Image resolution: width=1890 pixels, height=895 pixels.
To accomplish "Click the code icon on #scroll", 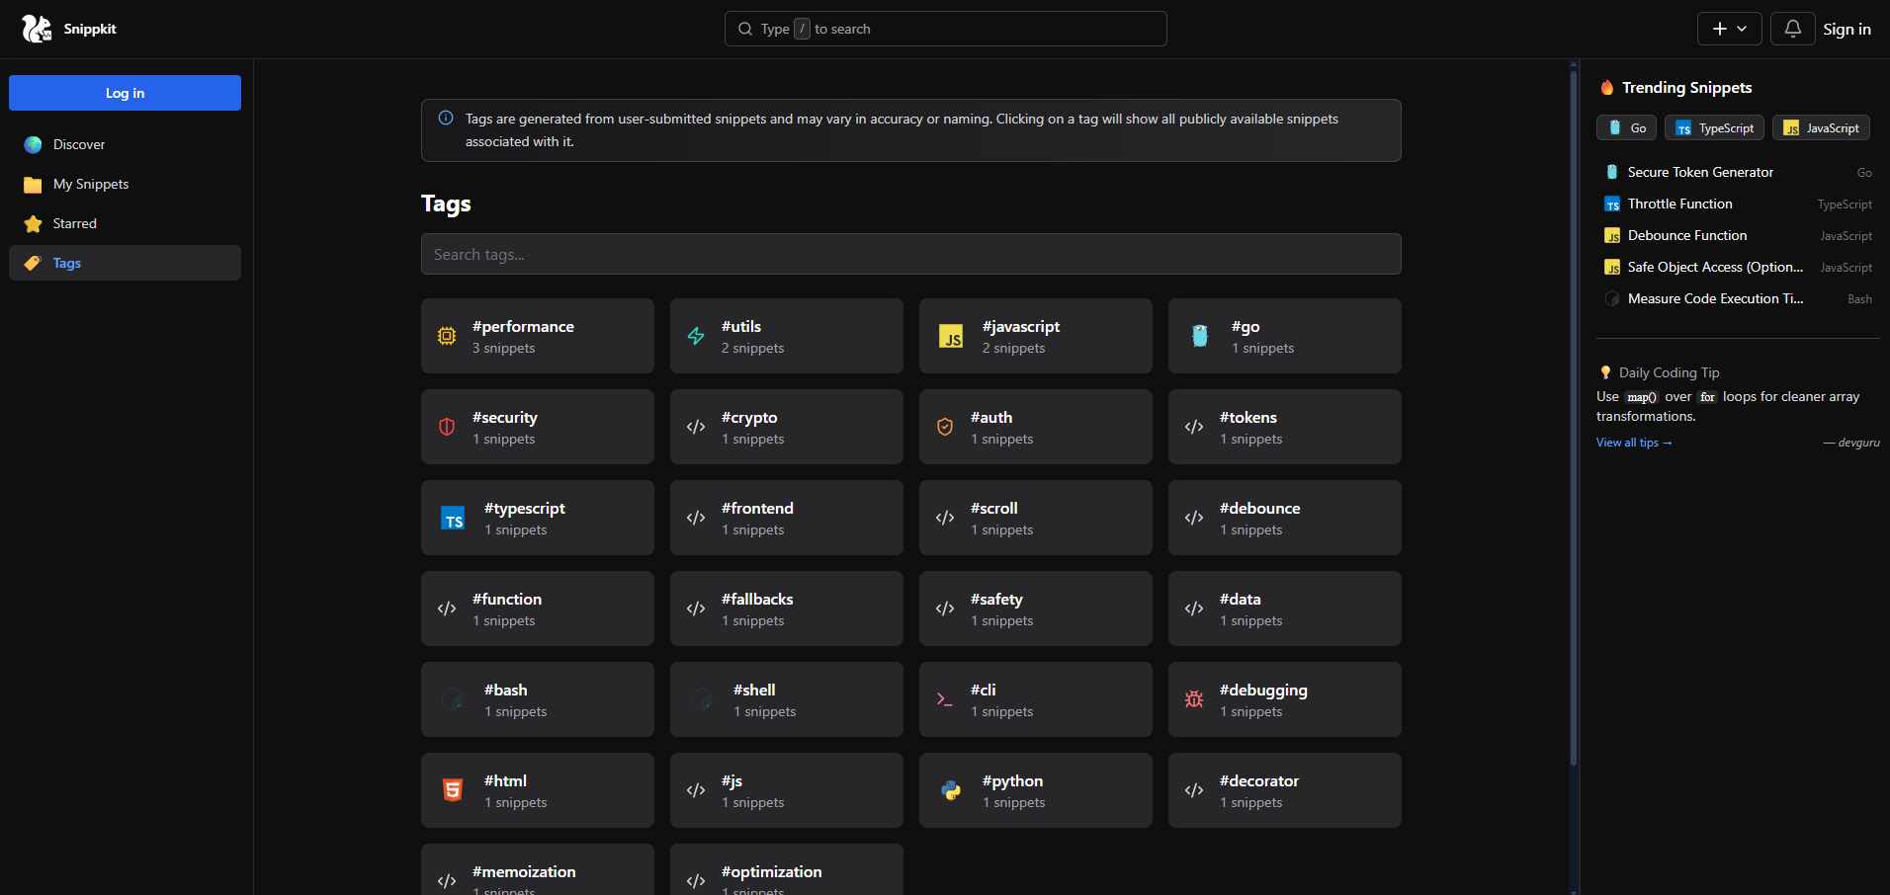I will 945,518.
